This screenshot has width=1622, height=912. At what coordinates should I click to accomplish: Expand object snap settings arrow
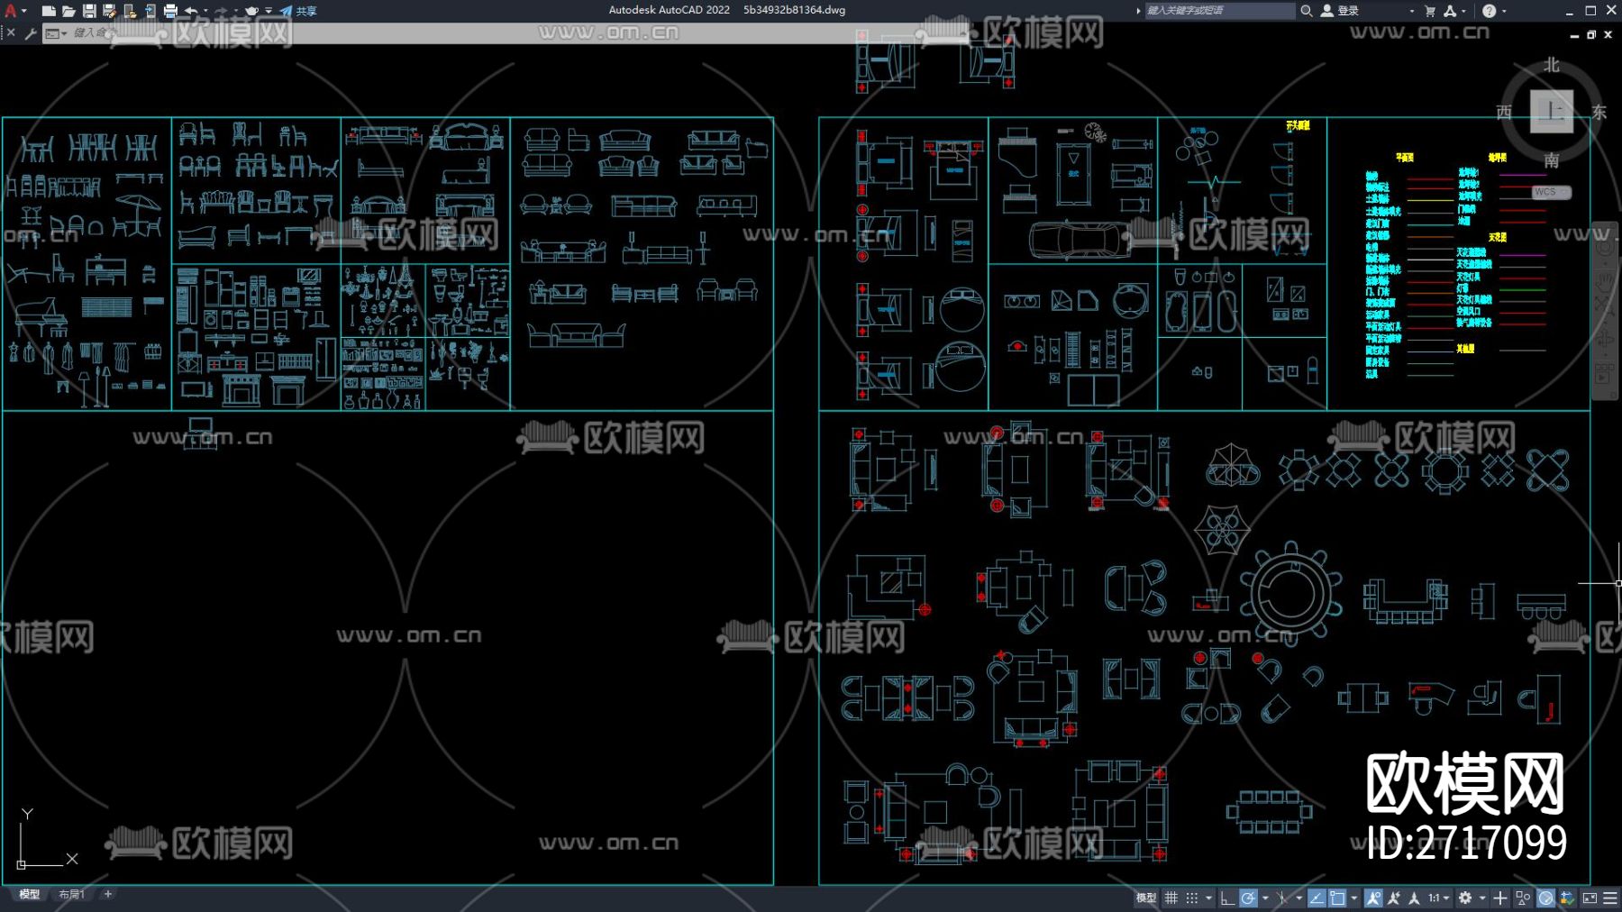[x=1354, y=898]
